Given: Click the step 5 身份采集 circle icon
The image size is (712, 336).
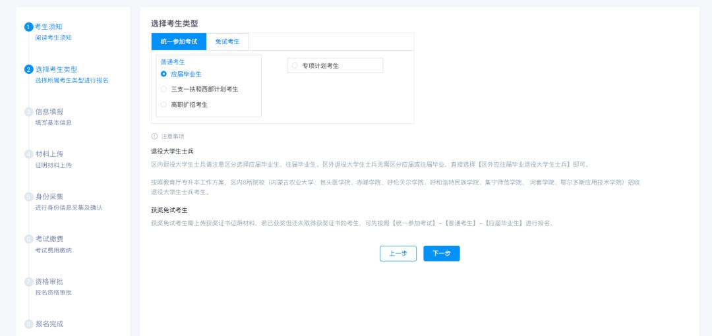Looking at the screenshot, I should (28, 196).
